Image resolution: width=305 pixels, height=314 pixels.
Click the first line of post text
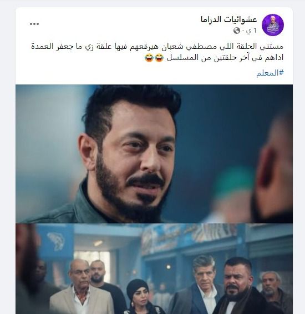157,47
